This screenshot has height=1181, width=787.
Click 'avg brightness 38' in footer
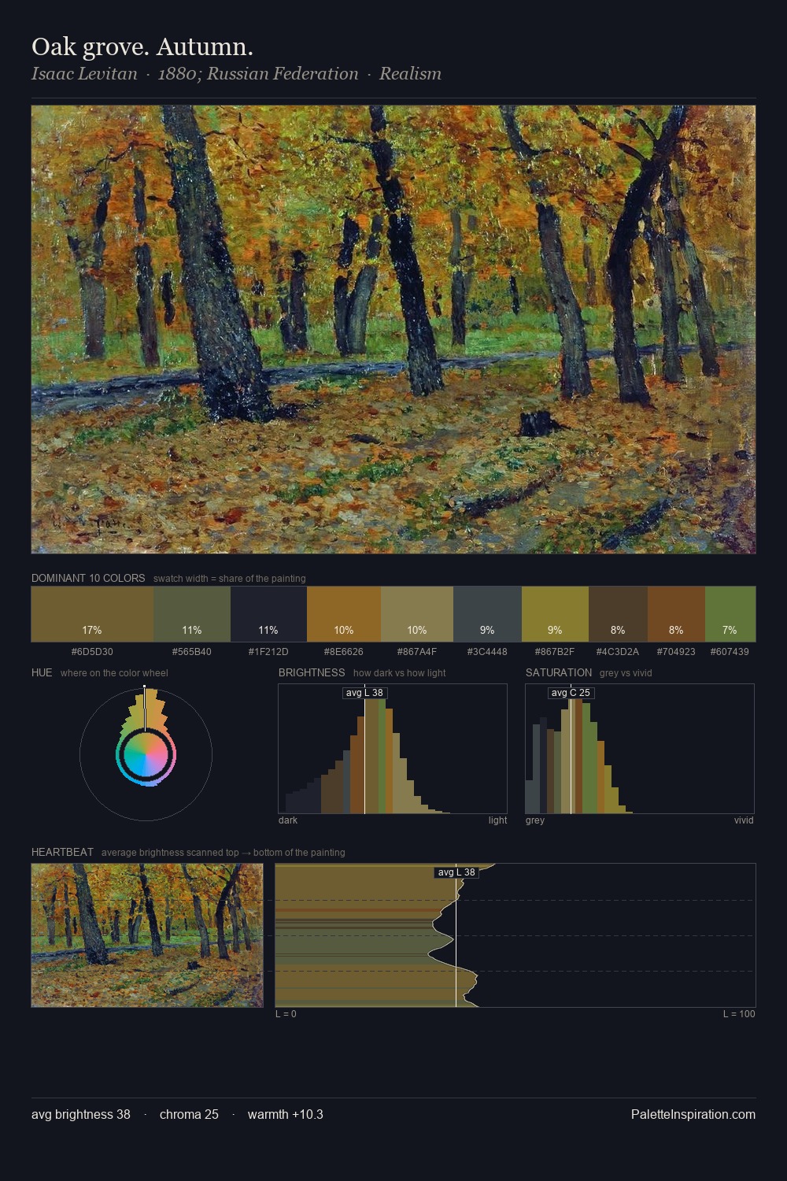81,1114
